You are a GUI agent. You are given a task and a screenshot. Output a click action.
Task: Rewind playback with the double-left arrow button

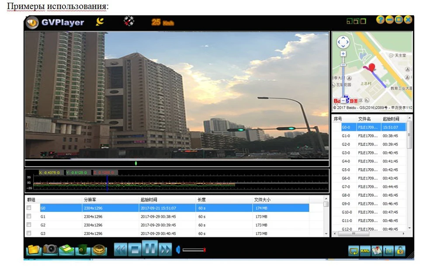(x=121, y=250)
